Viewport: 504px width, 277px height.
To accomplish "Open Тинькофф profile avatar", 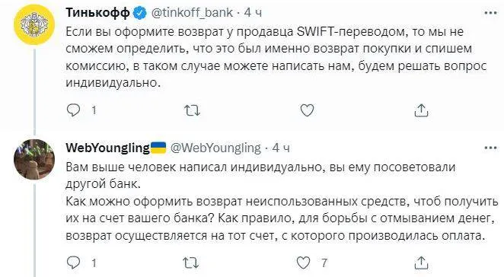I will (34, 25).
